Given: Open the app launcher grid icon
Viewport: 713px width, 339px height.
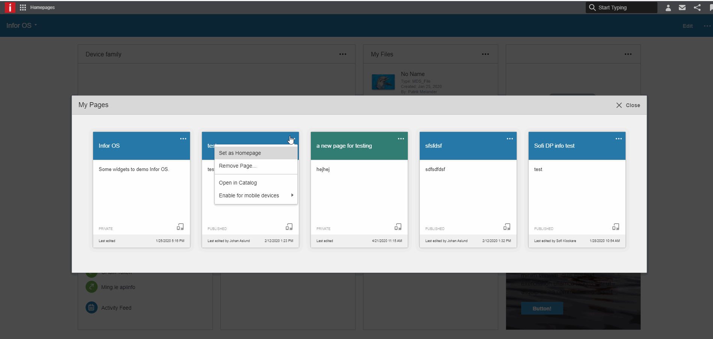Looking at the screenshot, I should tap(23, 8).
